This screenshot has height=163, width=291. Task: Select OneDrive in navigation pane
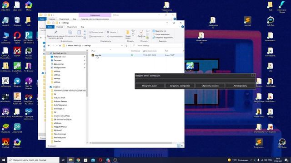(56, 87)
